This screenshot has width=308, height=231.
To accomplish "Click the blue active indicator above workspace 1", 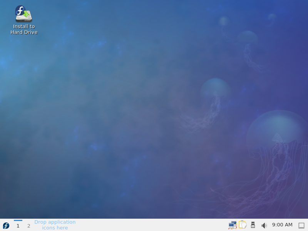I will click(x=18, y=221).
